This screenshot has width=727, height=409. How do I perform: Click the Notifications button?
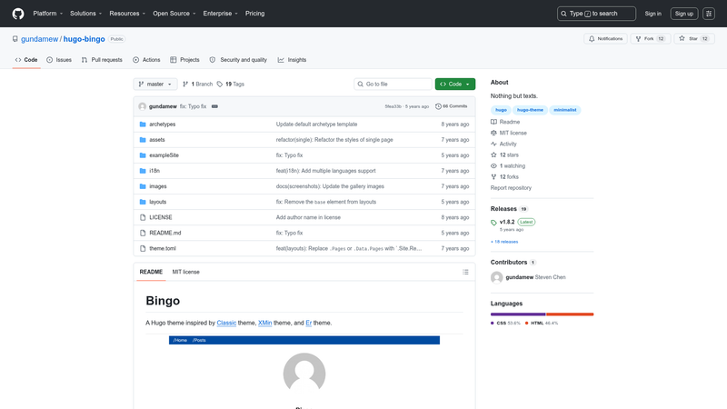pos(605,39)
